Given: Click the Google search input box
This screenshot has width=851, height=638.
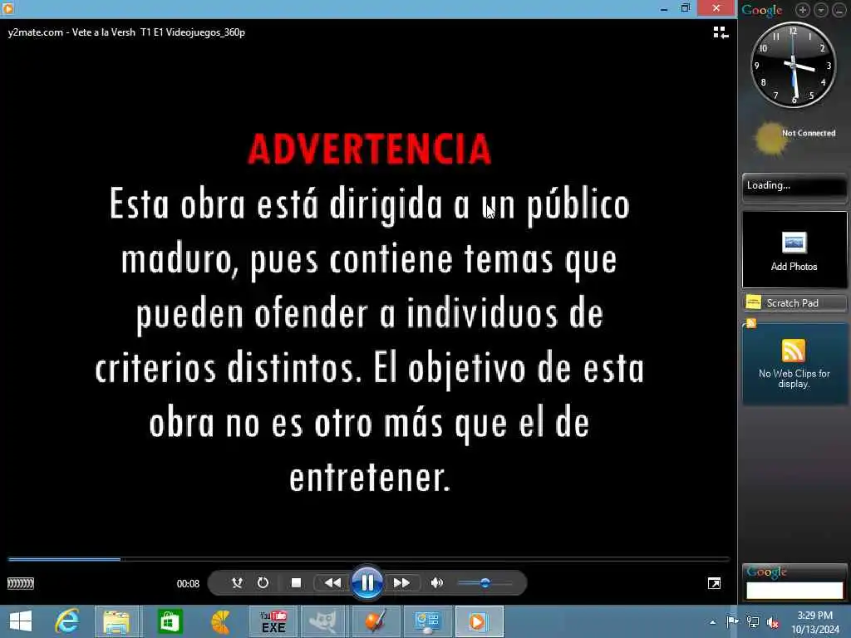Looking at the screenshot, I should 794,591.
